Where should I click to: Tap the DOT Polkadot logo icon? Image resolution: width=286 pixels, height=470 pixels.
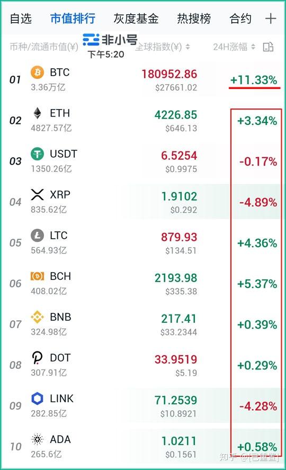(37, 358)
